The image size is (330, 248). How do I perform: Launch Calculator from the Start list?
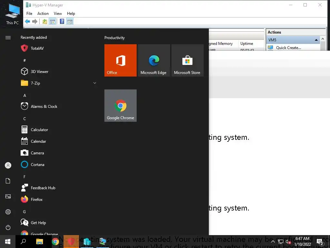(35, 130)
